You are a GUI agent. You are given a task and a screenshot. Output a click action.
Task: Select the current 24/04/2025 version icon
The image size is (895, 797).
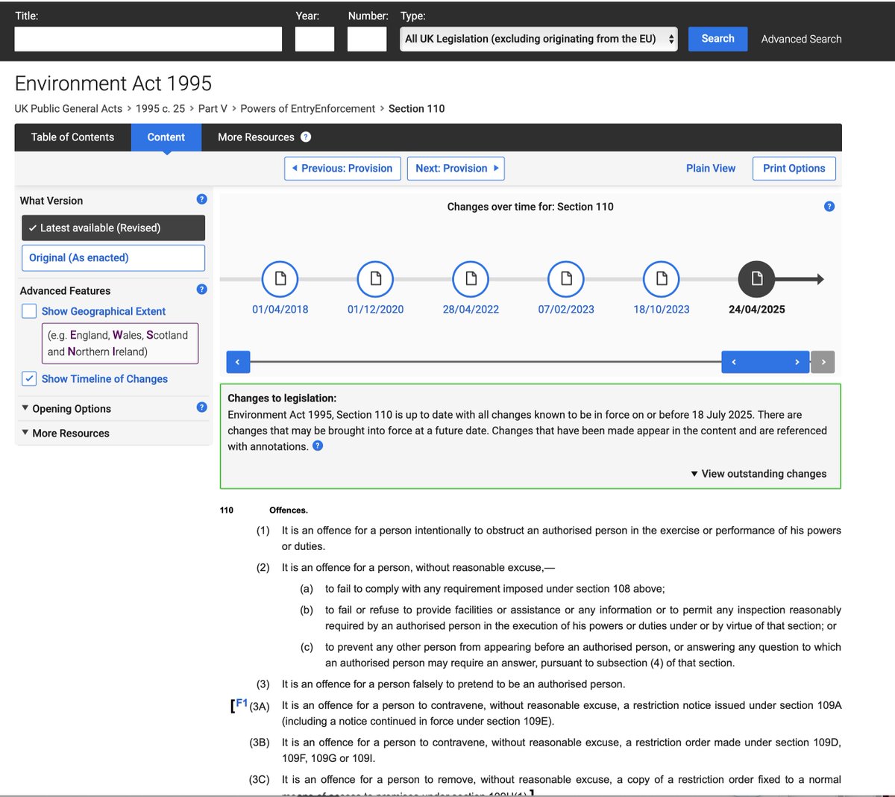(757, 279)
